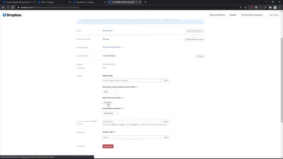Open the Allow public clients dropdown
This screenshot has height=159, width=283.
(x=111, y=91)
